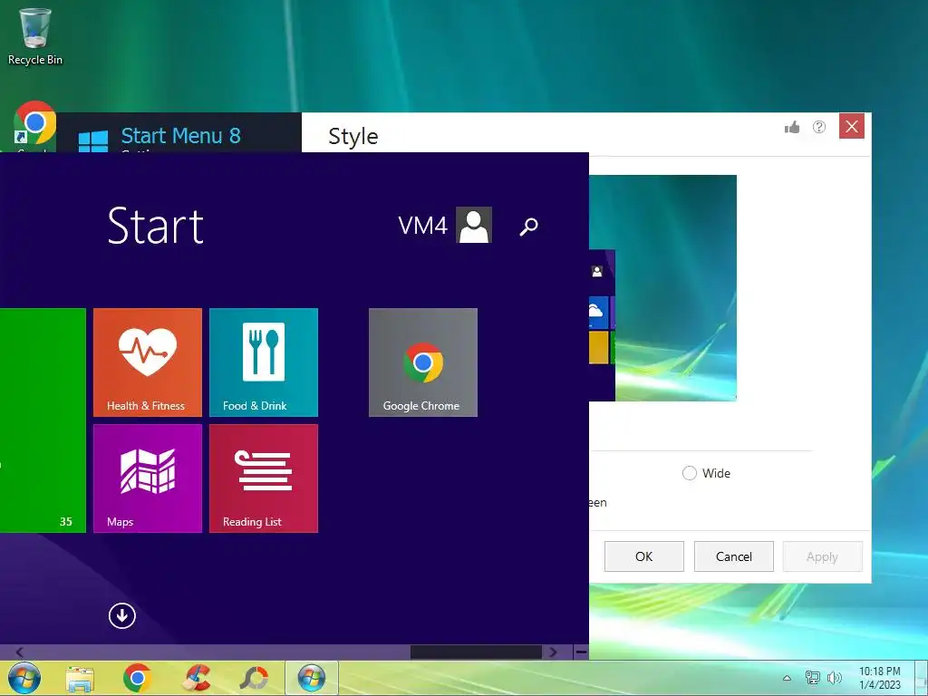The image size is (928, 696).
Task: Open the green tile showing 35
Action: 43,420
